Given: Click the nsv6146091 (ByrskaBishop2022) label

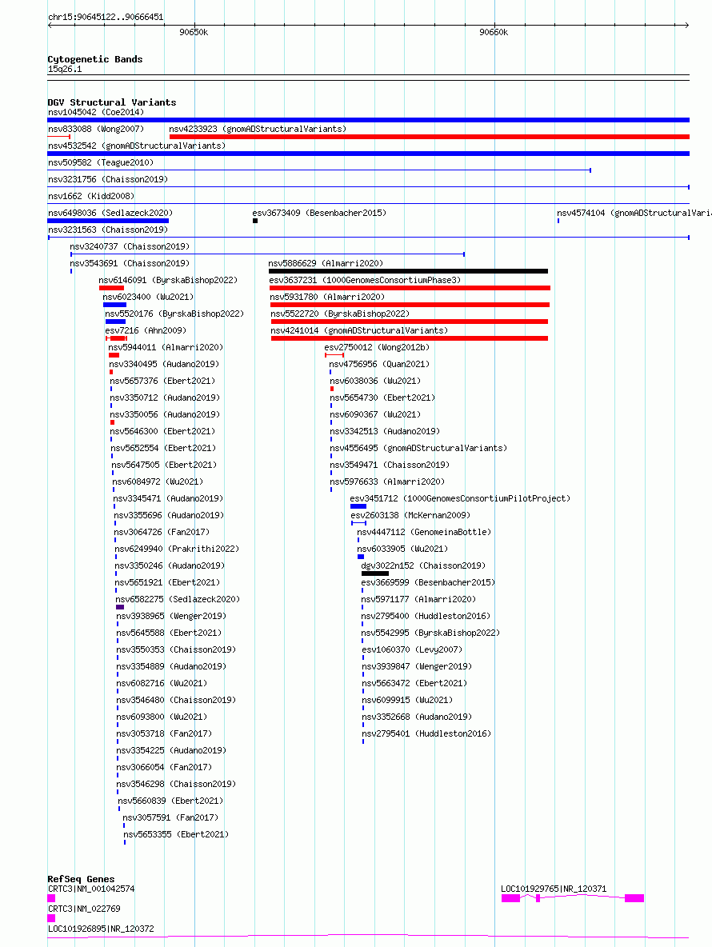Looking at the screenshot, I should [x=169, y=281].
